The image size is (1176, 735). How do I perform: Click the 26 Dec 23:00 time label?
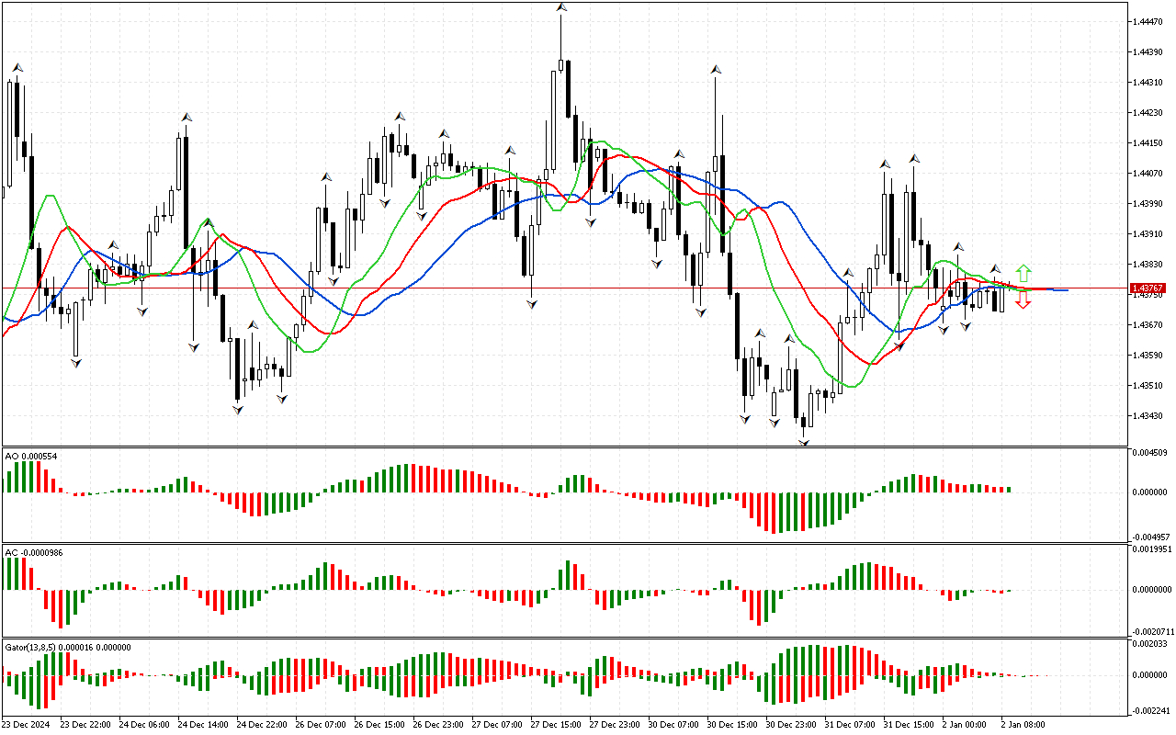[438, 725]
